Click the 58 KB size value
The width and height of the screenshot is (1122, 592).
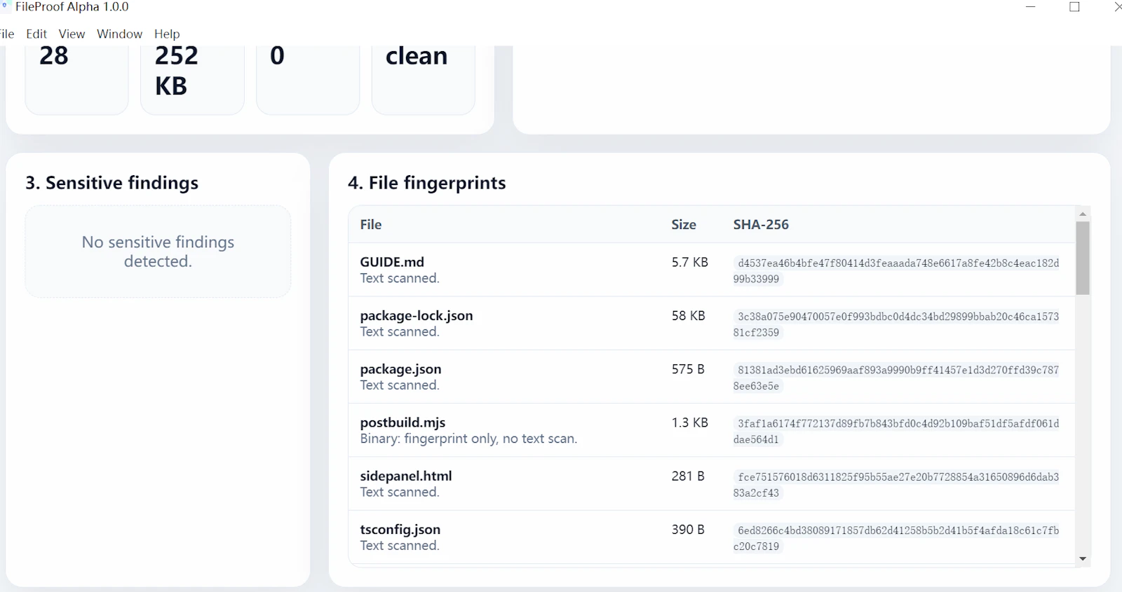click(688, 316)
